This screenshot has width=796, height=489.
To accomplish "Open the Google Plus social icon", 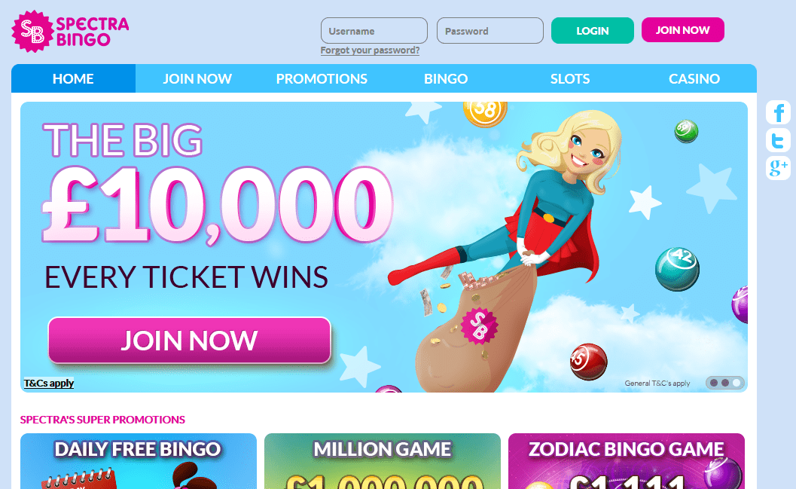I will pos(778,167).
